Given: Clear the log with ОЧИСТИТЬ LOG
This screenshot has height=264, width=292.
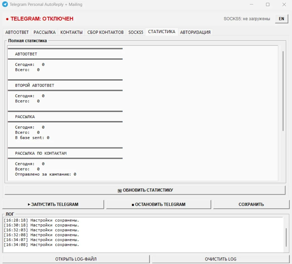Looking at the screenshot, I should (221, 259).
